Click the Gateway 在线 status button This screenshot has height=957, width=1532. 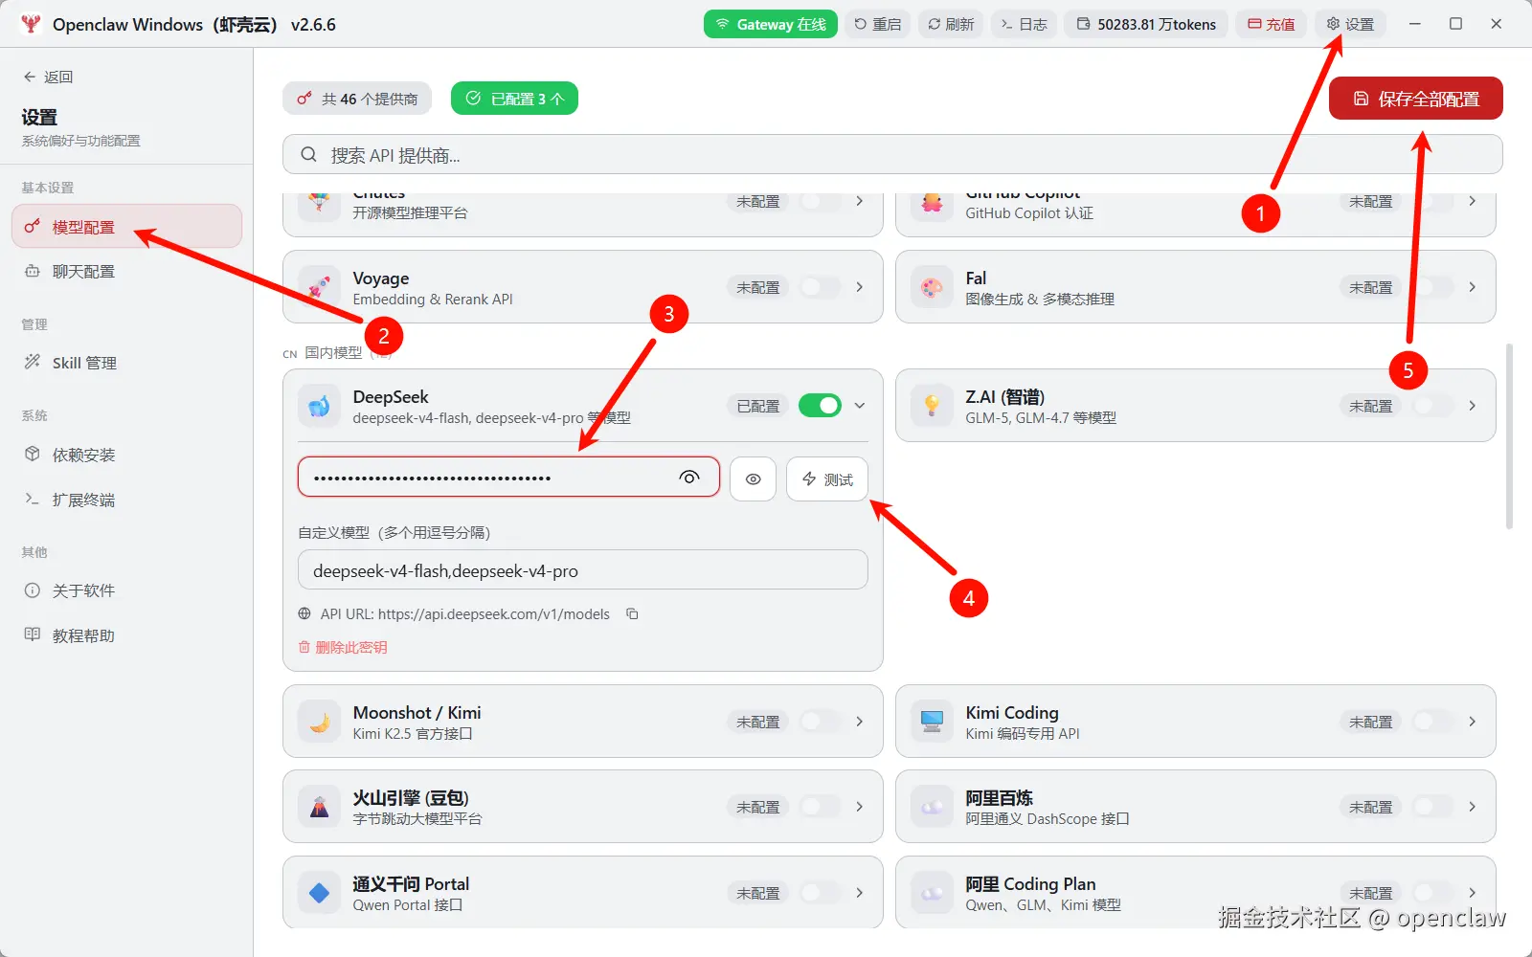point(770,24)
